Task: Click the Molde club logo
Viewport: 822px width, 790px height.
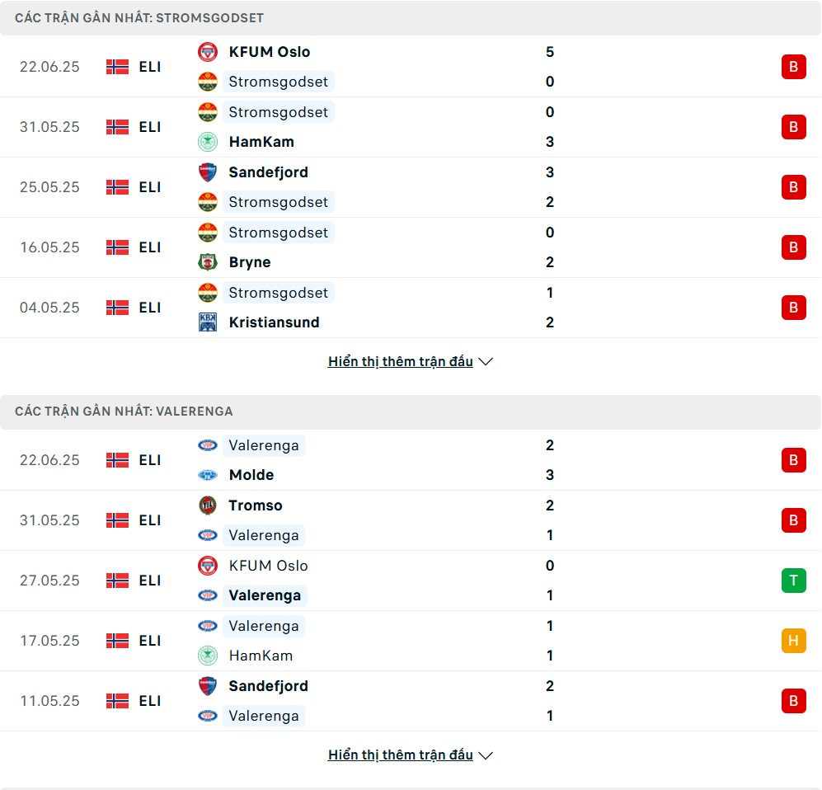Action: 208,475
